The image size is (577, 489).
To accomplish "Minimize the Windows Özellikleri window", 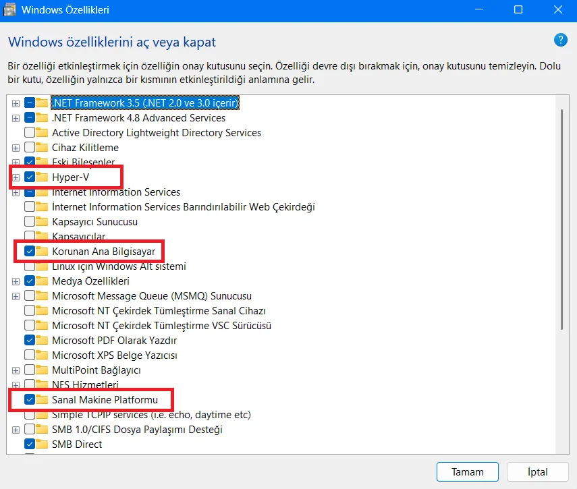I will (478, 9).
